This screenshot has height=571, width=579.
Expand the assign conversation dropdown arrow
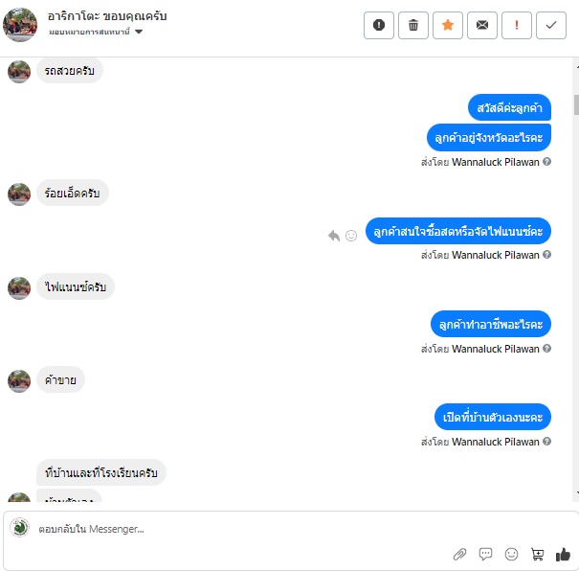[139, 32]
